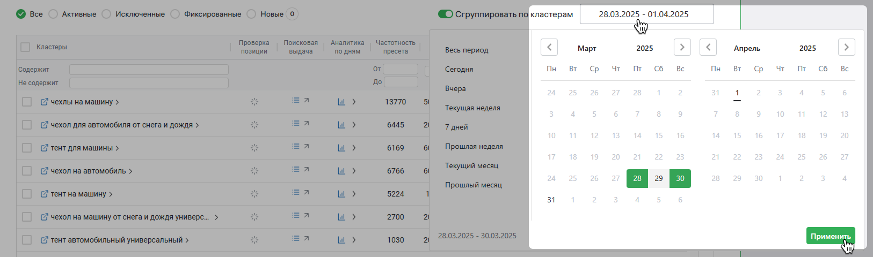This screenshot has height=257, width=873.
Task: Check the box for 'чехлы на машину' row
Action: (x=27, y=102)
